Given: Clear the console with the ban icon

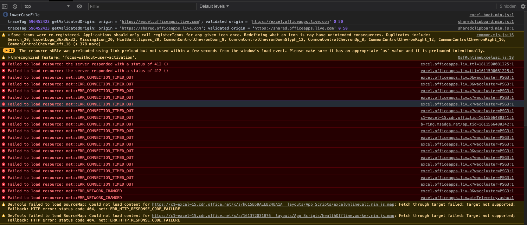Looking at the screenshot, I should point(15,6).
